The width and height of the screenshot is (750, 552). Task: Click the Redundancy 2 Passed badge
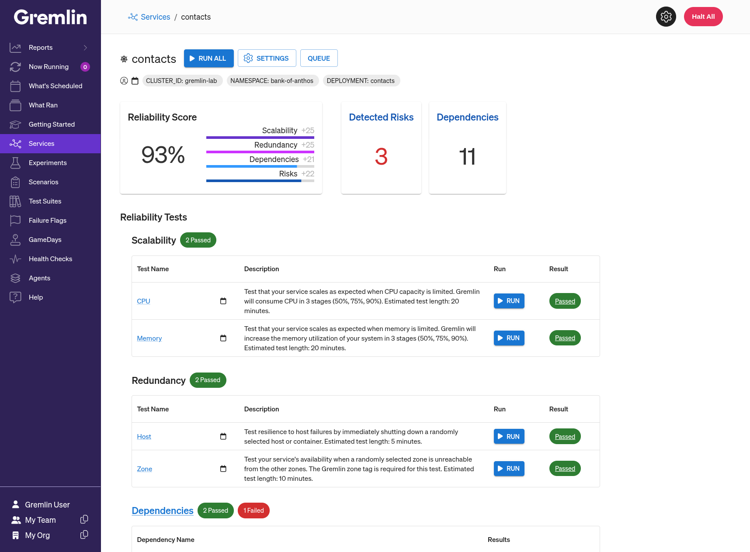point(208,380)
